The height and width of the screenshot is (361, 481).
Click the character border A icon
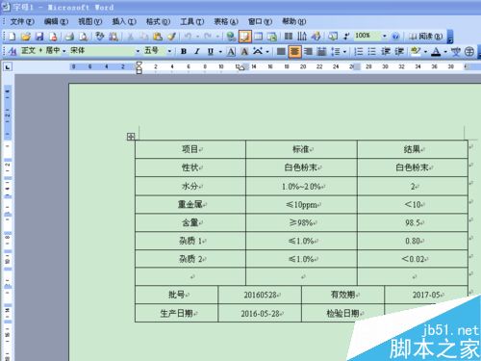point(231,51)
